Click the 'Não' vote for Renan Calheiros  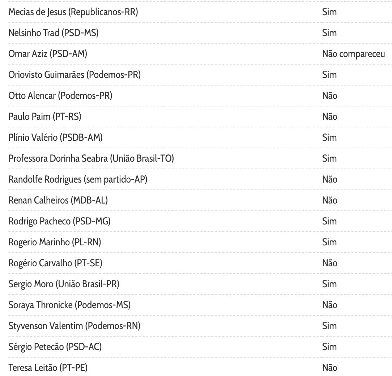pyautogui.click(x=329, y=201)
